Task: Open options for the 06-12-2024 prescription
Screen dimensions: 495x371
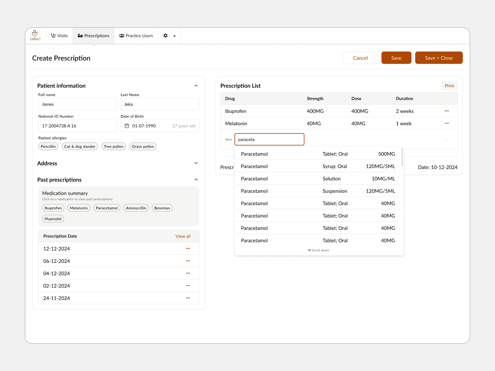Action: coord(188,261)
